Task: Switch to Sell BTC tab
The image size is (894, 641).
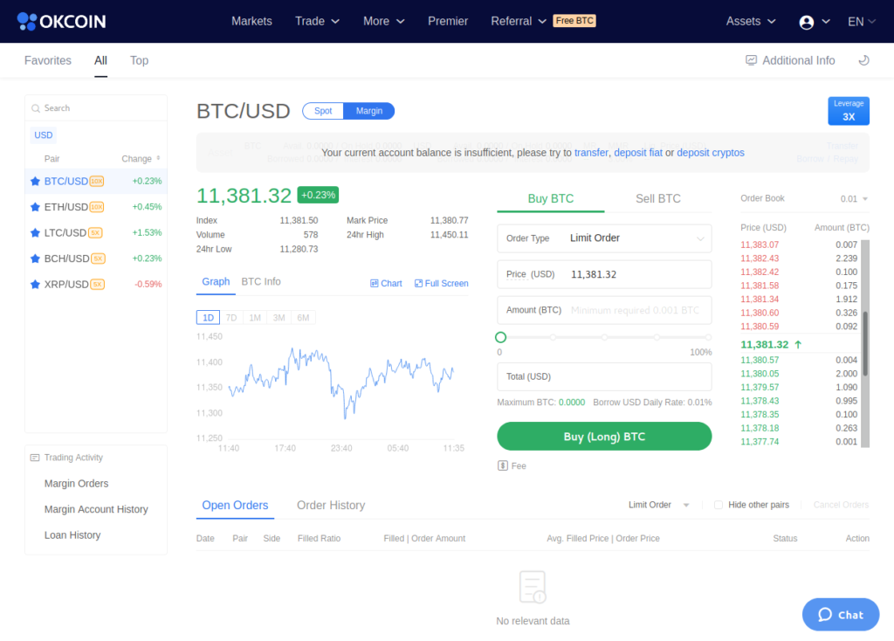Action: click(658, 198)
